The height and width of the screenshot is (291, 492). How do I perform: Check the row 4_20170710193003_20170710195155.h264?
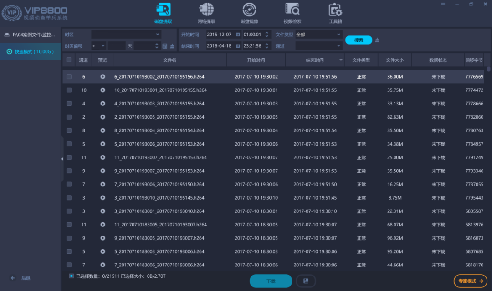pyautogui.click(x=69, y=104)
